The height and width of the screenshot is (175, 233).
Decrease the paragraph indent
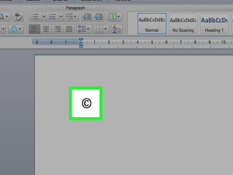(x=87, y=17)
